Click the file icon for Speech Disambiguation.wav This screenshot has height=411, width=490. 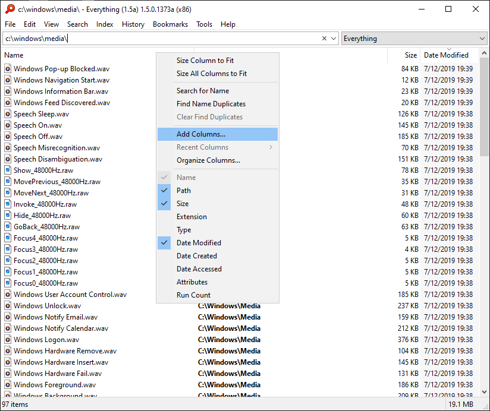click(x=8, y=159)
